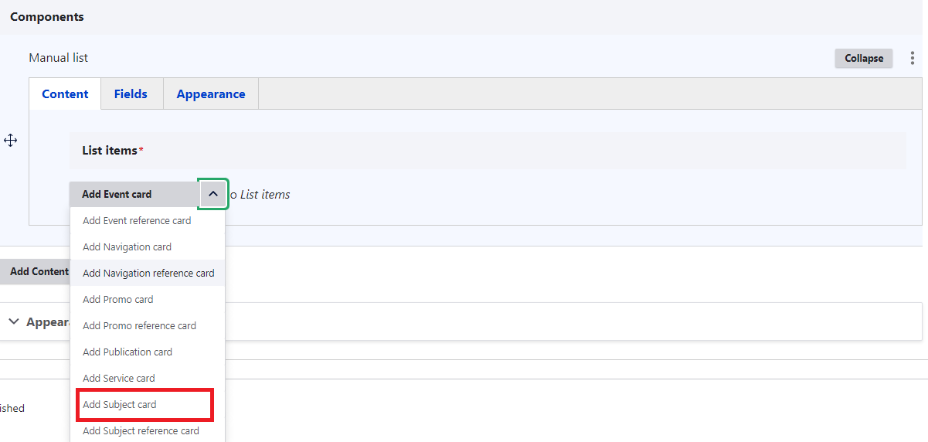The height and width of the screenshot is (442, 928).
Task: Choose Add Promo card
Action: 117,300
